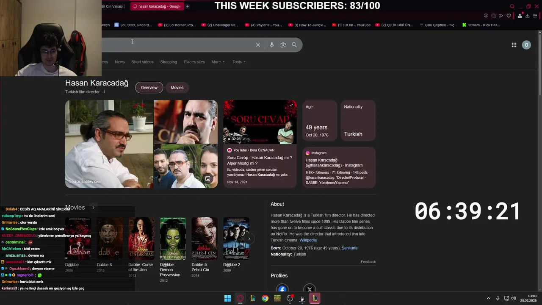Start voice search with microphone icon
The height and width of the screenshot is (305, 542).
click(272, 45)
